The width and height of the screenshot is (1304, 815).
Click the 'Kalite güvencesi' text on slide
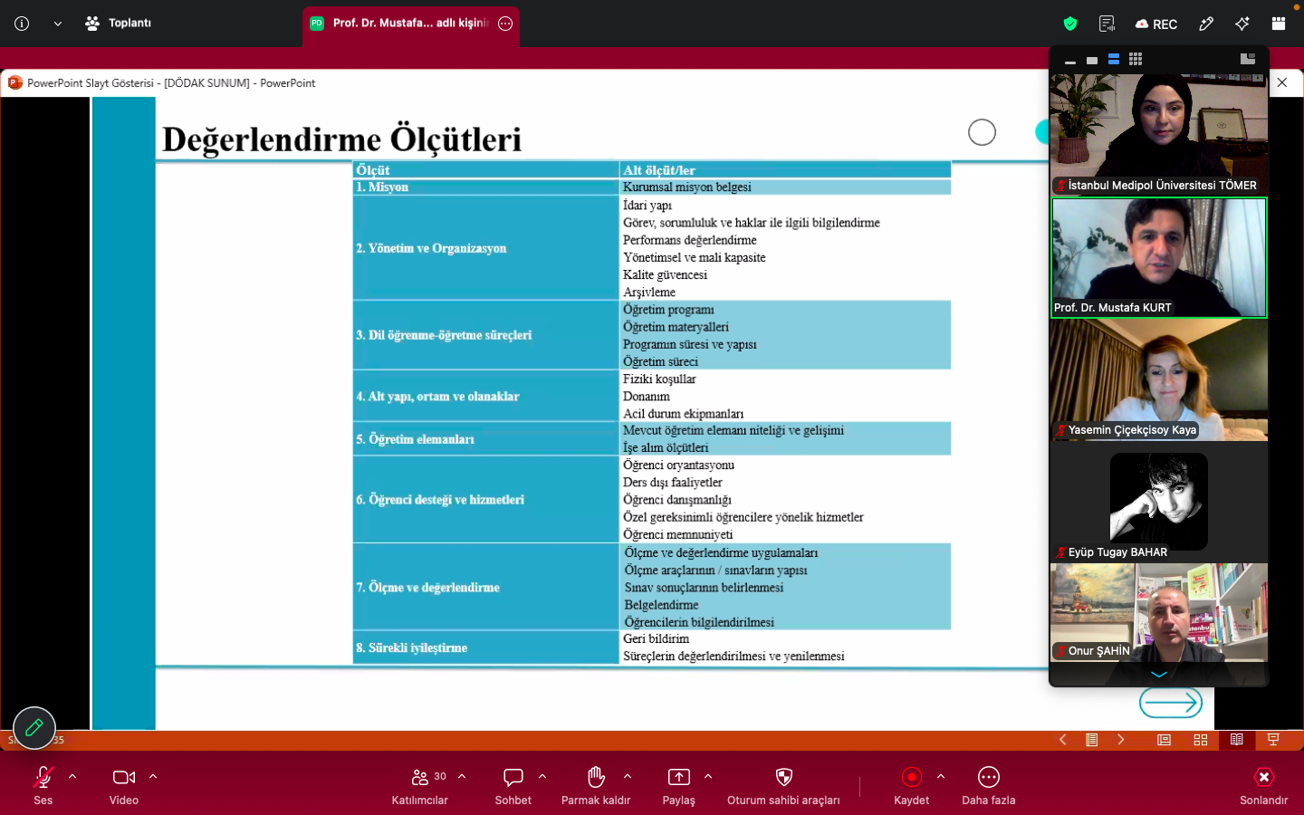(x=665, y=274)
